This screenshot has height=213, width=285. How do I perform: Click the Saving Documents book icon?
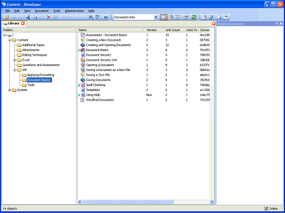[x=83, y=80]
